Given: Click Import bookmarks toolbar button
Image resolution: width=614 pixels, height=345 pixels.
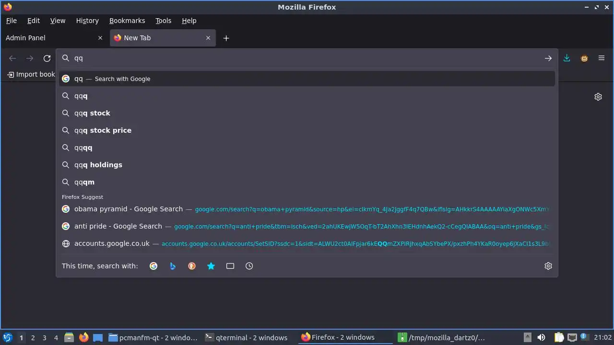Looking at the screenshot, I should [x=31, y=74].
